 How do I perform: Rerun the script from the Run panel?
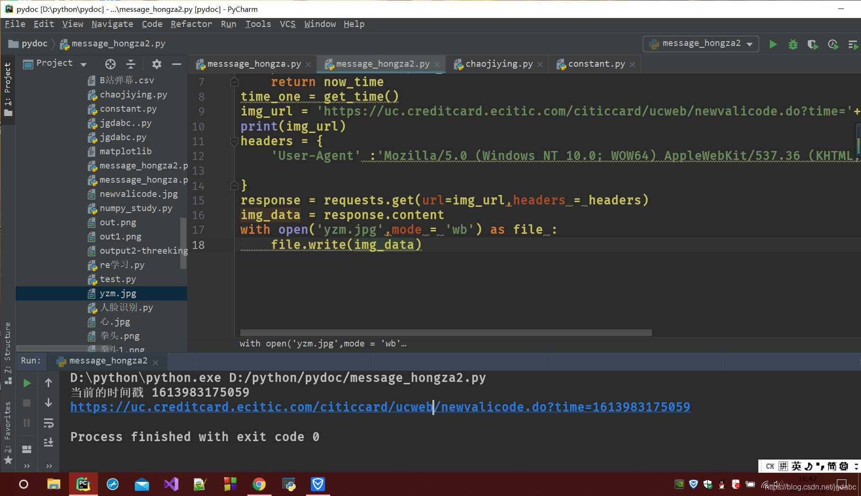(26, 383)
